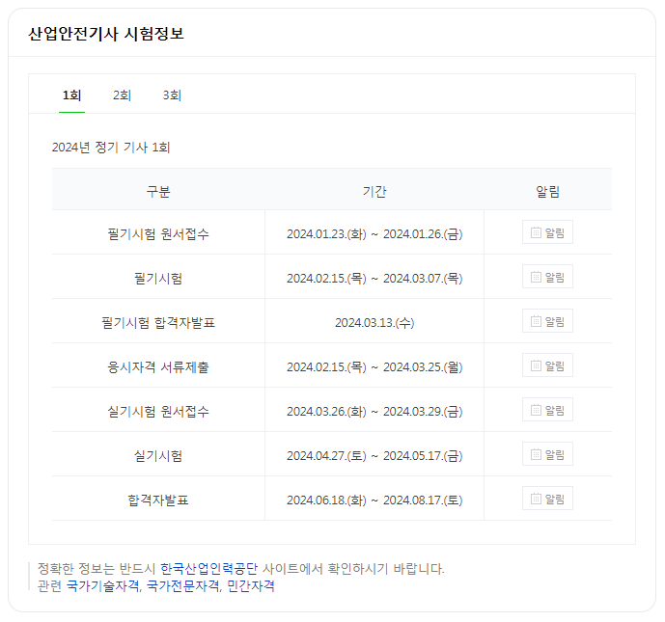This screenshot has height=622, width=665.
Task: Open the 3회 tab
Action: (x=172, y=95)
